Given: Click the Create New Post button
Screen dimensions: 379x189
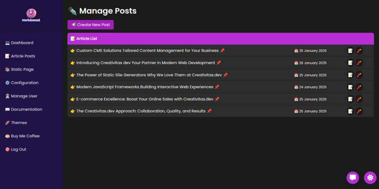Looking at the screenshot, I should coord(91,25).
